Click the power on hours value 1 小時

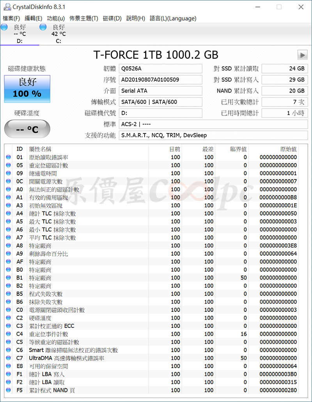pos(285,113)
